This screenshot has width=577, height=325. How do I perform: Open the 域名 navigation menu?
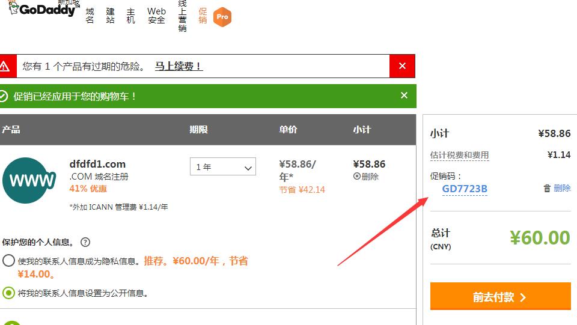tap(90, 16)
